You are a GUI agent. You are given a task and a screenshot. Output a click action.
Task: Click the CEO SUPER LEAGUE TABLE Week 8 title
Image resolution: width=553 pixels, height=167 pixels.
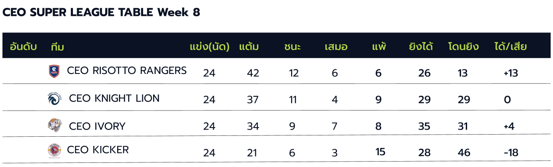pyautogui.click(x=101, y=13)
